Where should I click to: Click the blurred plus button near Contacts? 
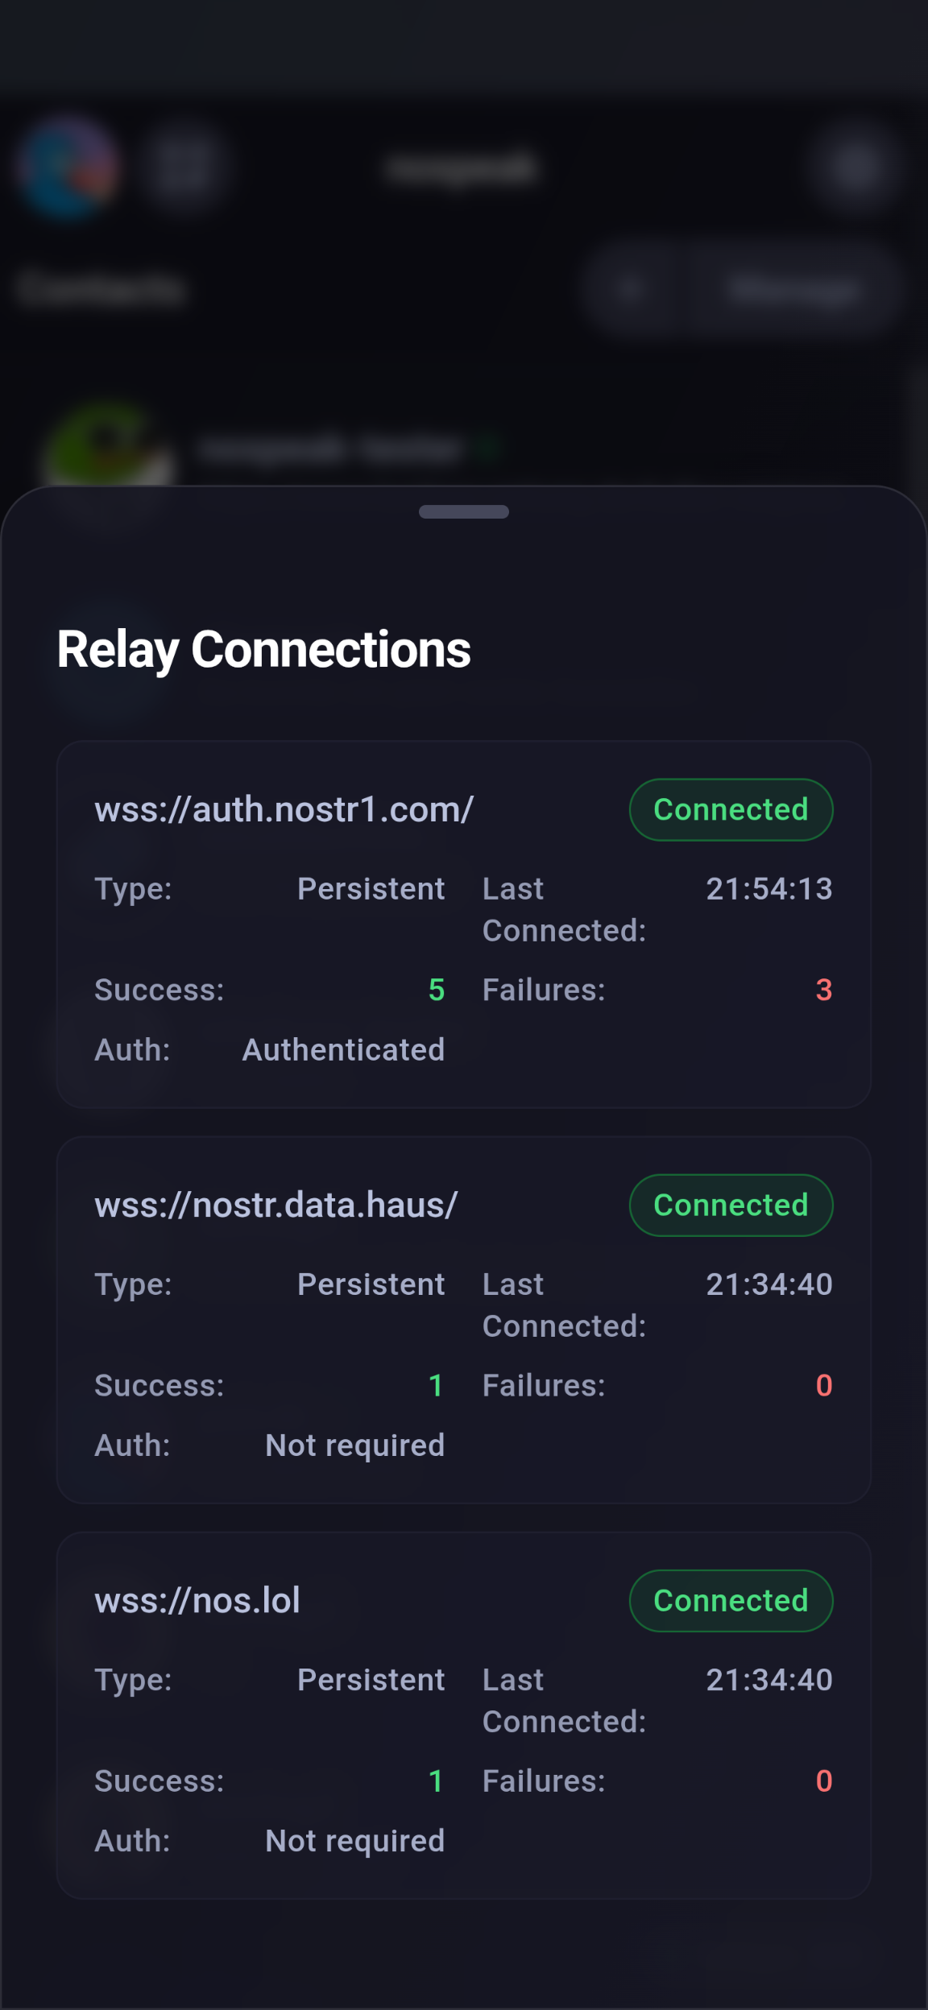(631, 288)
